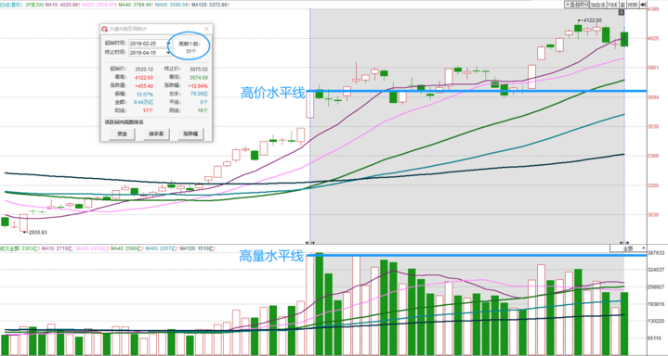The width and height of the screenshot is (668, 356).
Task: Select the 大盘静态线 tab
Action: coord(577,5)
